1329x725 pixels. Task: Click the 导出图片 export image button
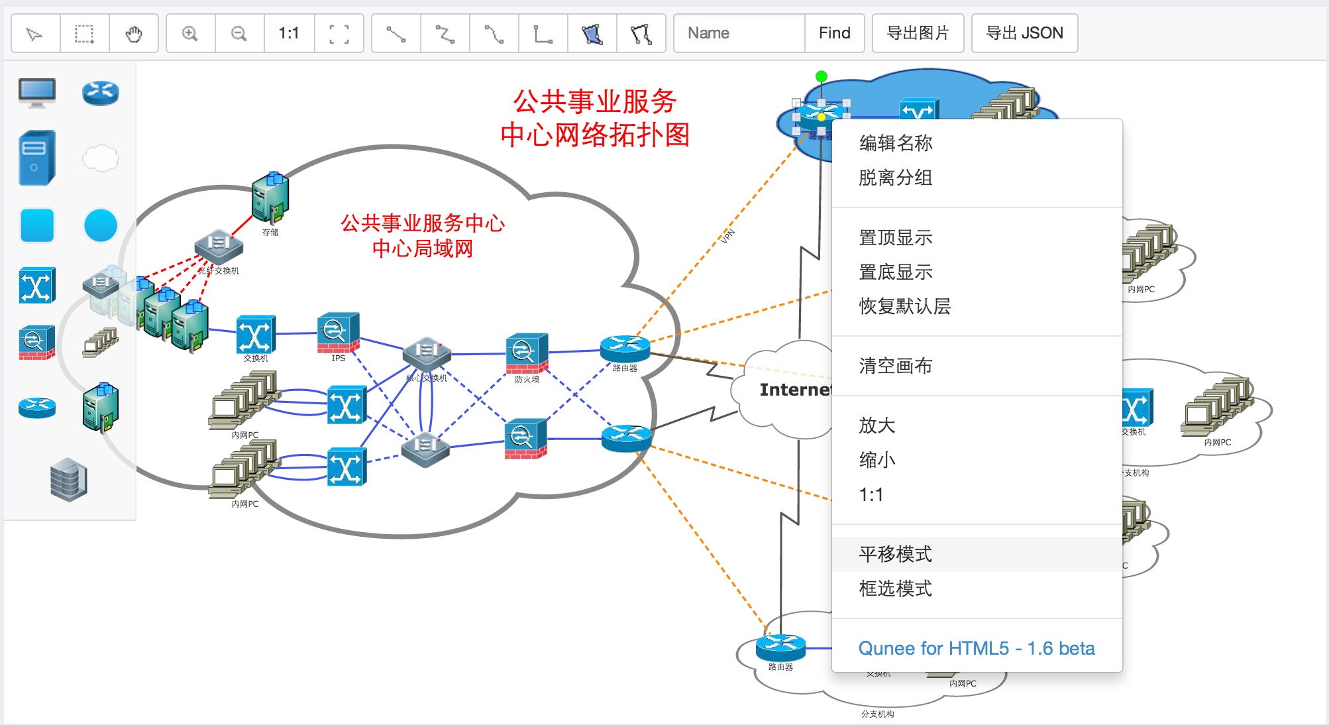pyautogui.click(x=918, y=33)
